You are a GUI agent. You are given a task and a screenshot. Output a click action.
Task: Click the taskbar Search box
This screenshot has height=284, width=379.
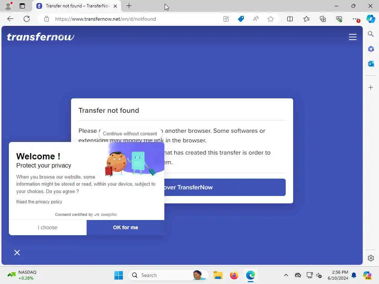(168, 275)
